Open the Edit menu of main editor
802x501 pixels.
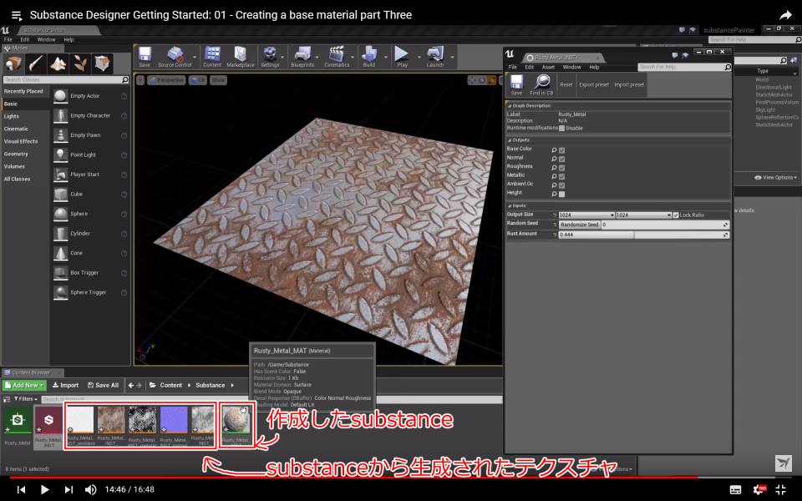point(24,39)
